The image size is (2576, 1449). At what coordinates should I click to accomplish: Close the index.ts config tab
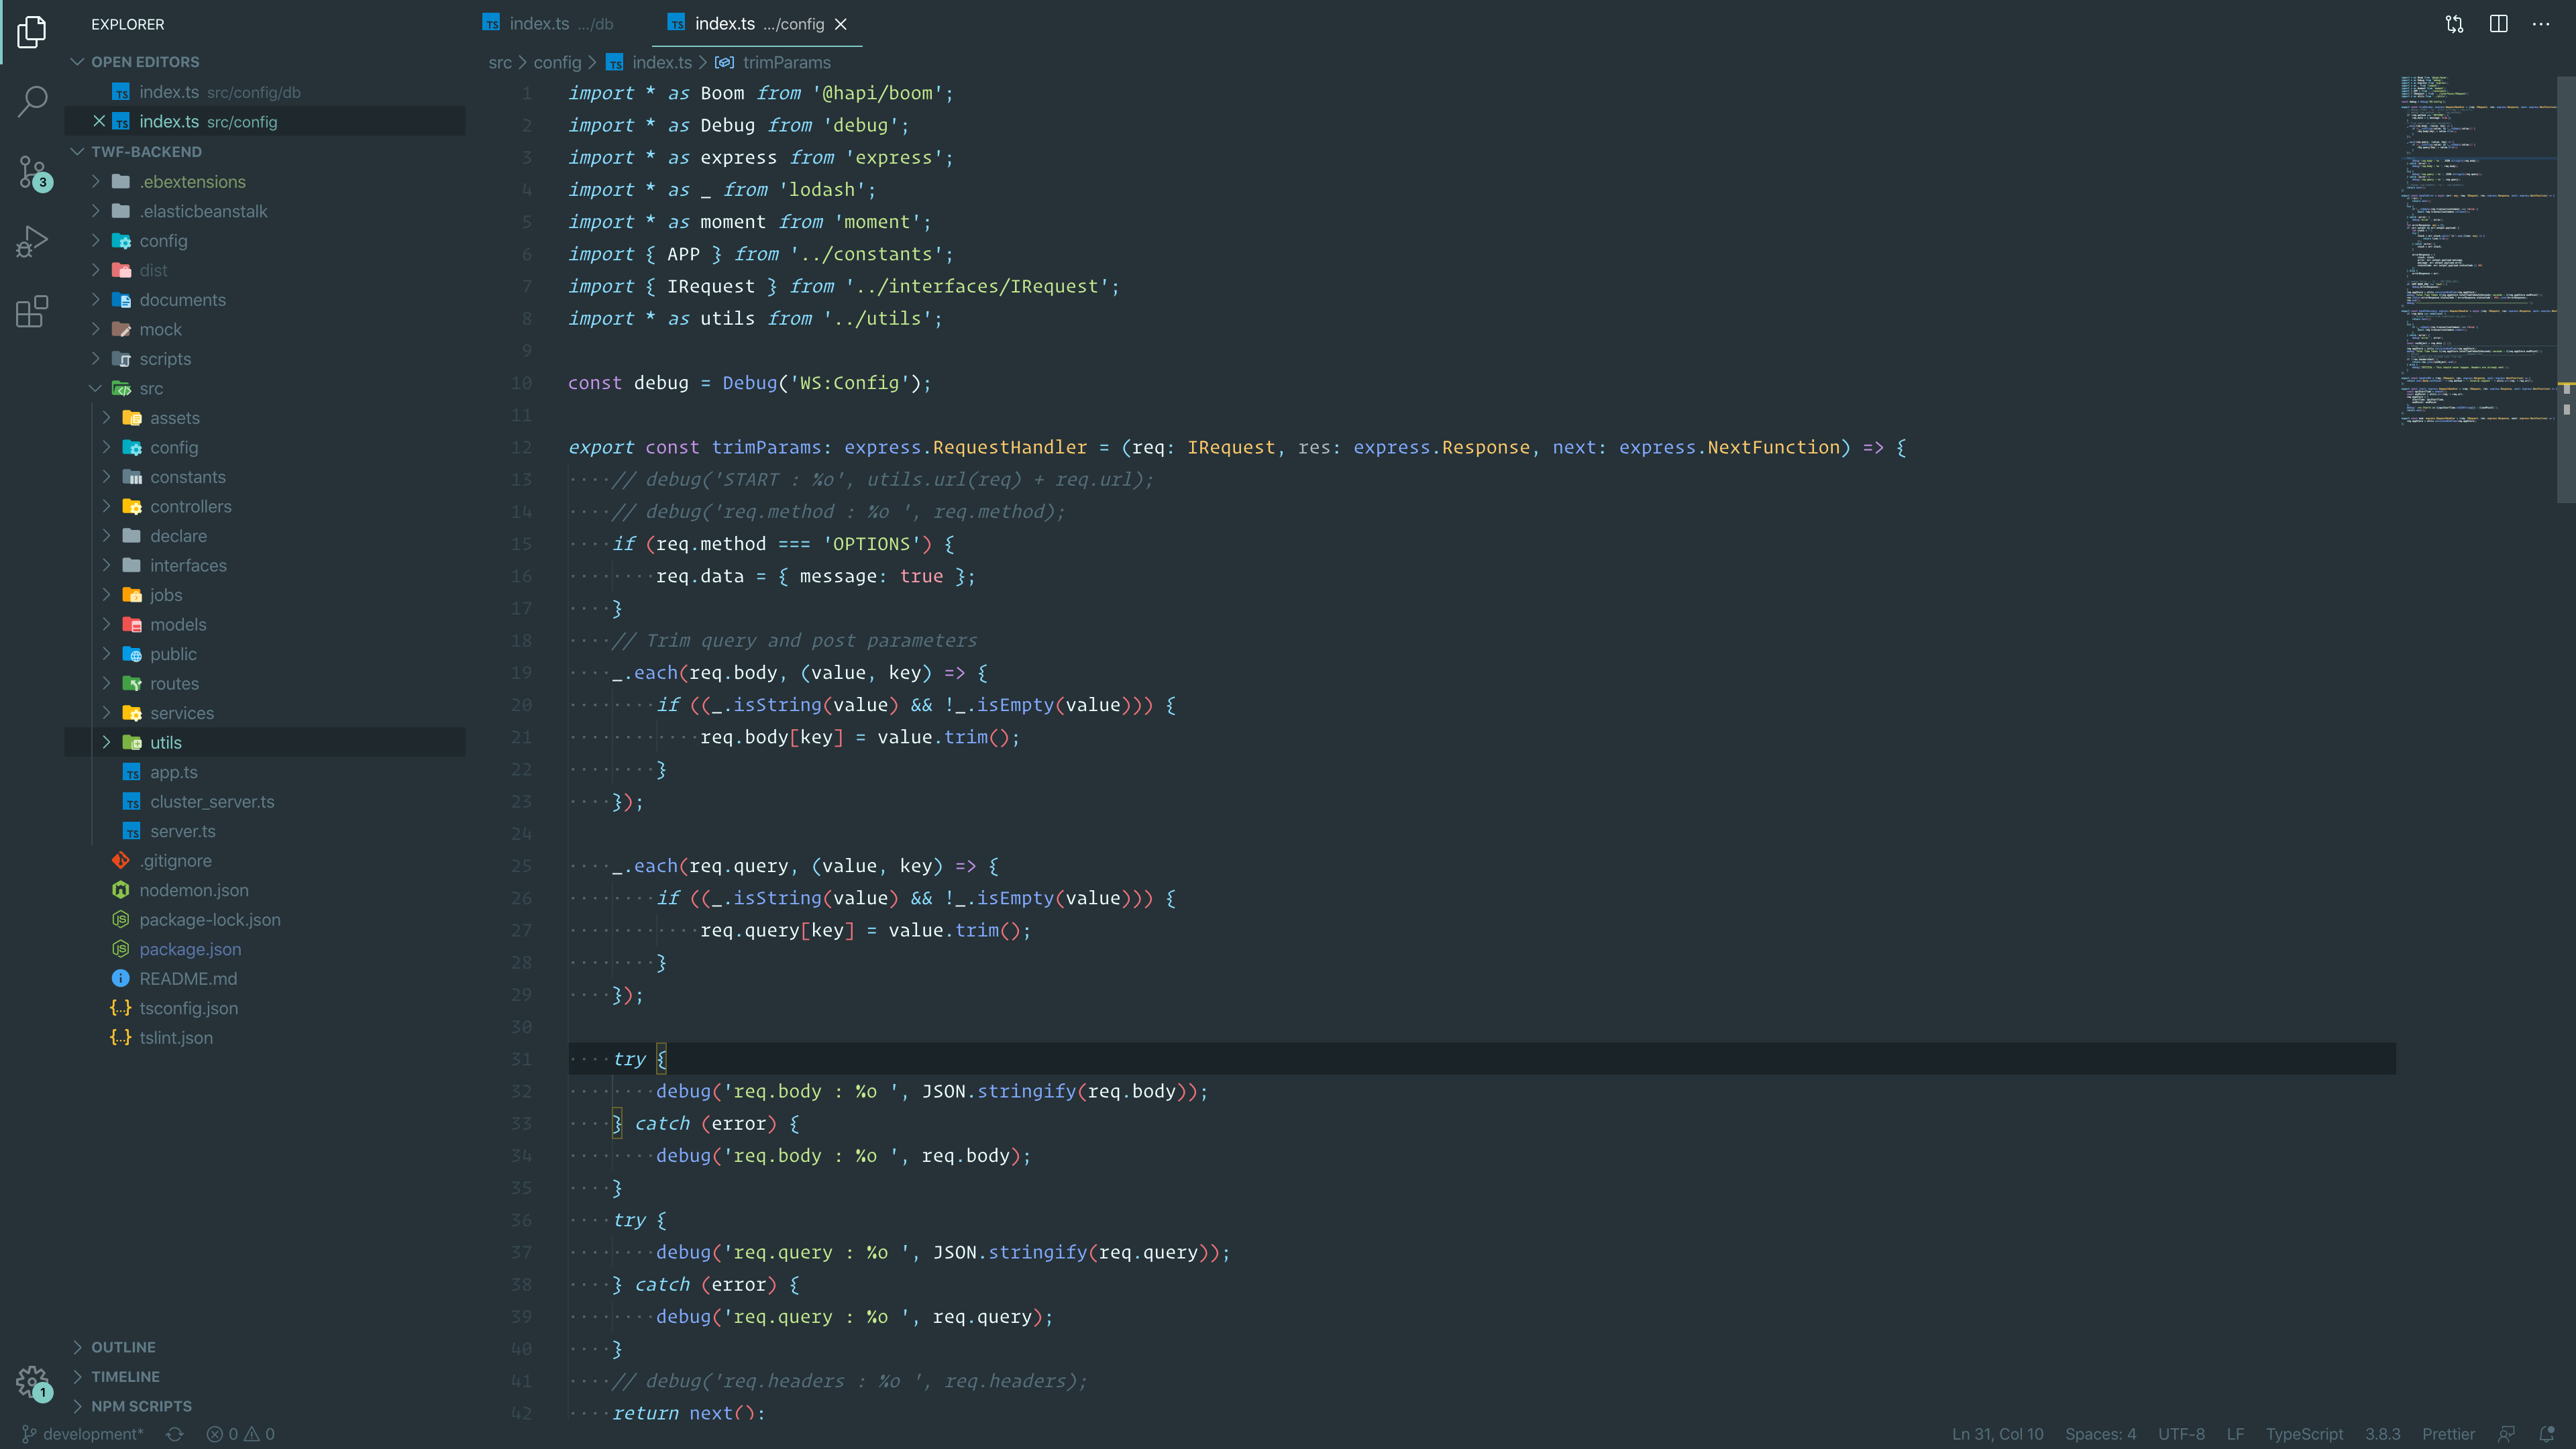[841, 24]
